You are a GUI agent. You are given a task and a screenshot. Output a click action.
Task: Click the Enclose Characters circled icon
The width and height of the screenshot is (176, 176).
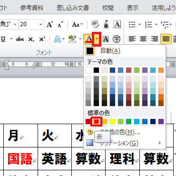click(x=117, y=39)
